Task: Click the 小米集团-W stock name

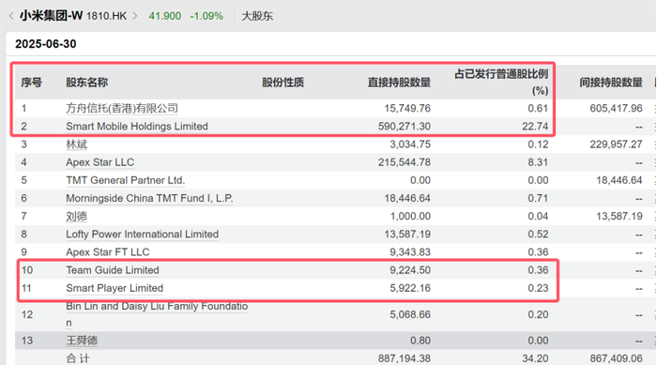Action: coord(51,16)
